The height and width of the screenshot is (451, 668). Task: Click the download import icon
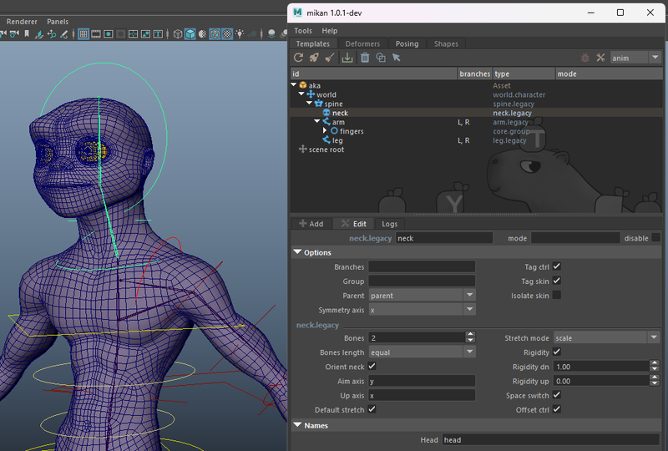[x=347, y=58]
